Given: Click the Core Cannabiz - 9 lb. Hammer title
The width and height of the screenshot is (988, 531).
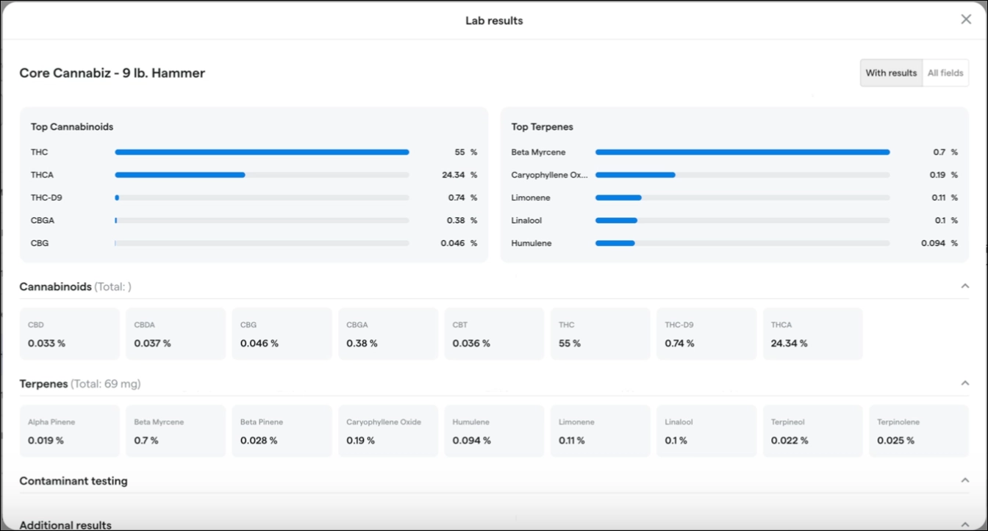Looking at the screenshot, I should pyautogui.click(x=112, y=73).
